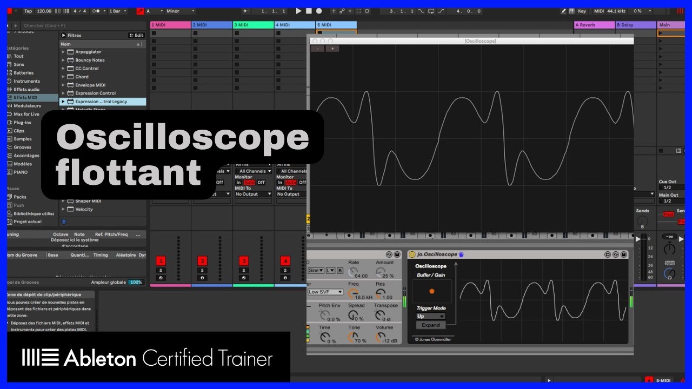
Task: Open the Instruments category
Action: (26, 81)
